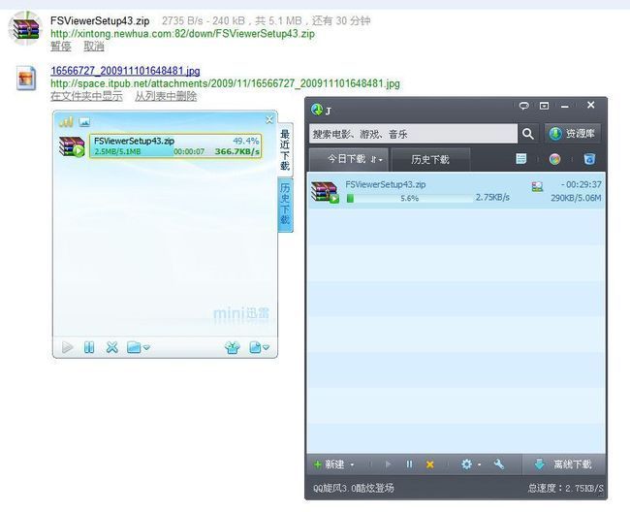Open settings gear icon in QQ旋风
This screenshot has height=512, width=630.
point(466,464)
